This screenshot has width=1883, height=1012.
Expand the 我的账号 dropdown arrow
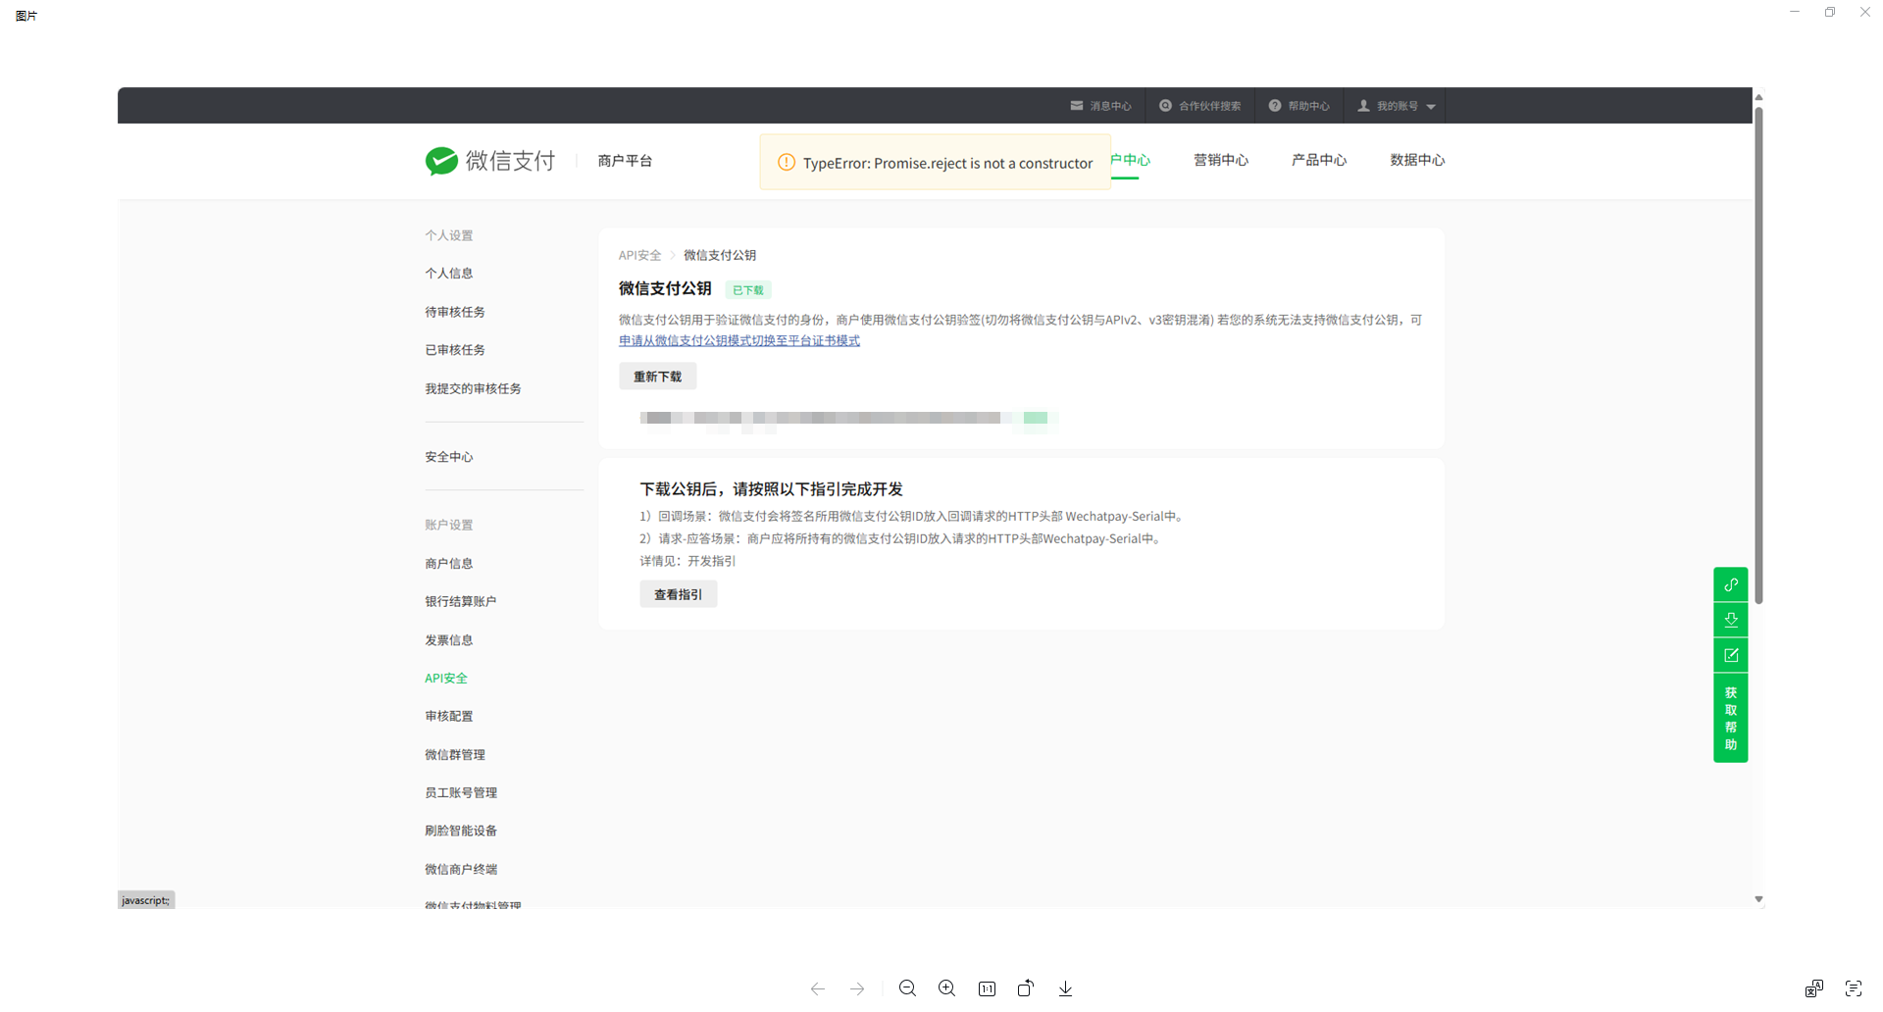(x=1431, y=107)
